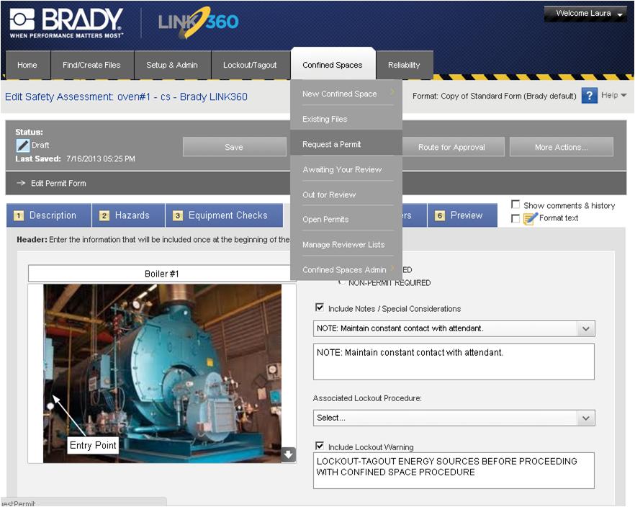The height and width of the screenshot is (507, 635).
Task: Enable Show comments & history checkbox
Action: coord(515,204)
